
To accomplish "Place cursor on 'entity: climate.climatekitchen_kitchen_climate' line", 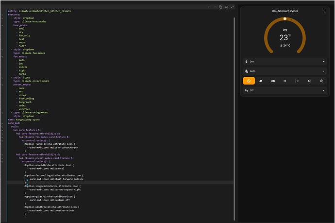I will click(x=39, y=11).
